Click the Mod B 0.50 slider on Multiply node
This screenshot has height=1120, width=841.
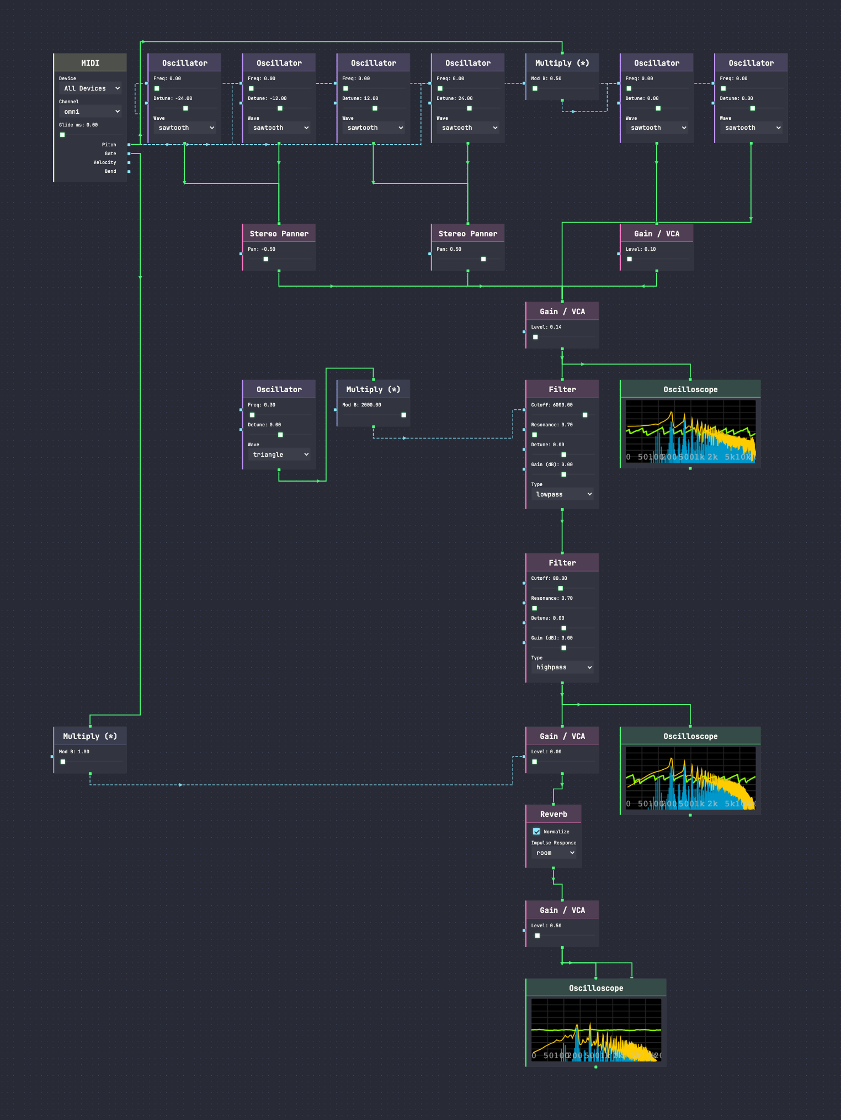562,88
